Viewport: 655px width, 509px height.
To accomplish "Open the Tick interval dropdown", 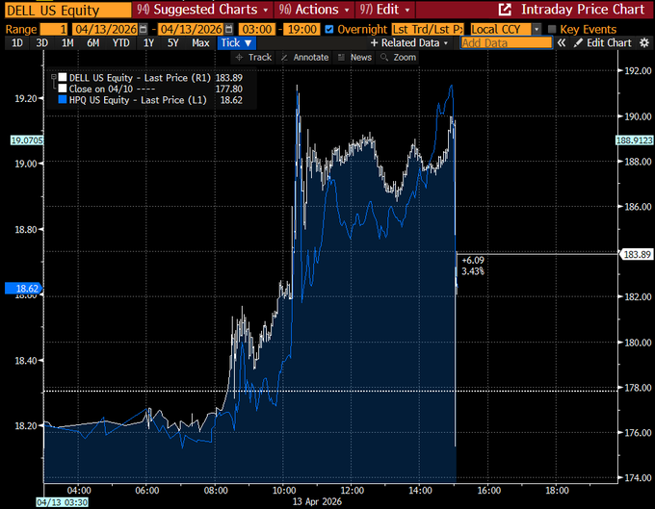I will (236, 43).
